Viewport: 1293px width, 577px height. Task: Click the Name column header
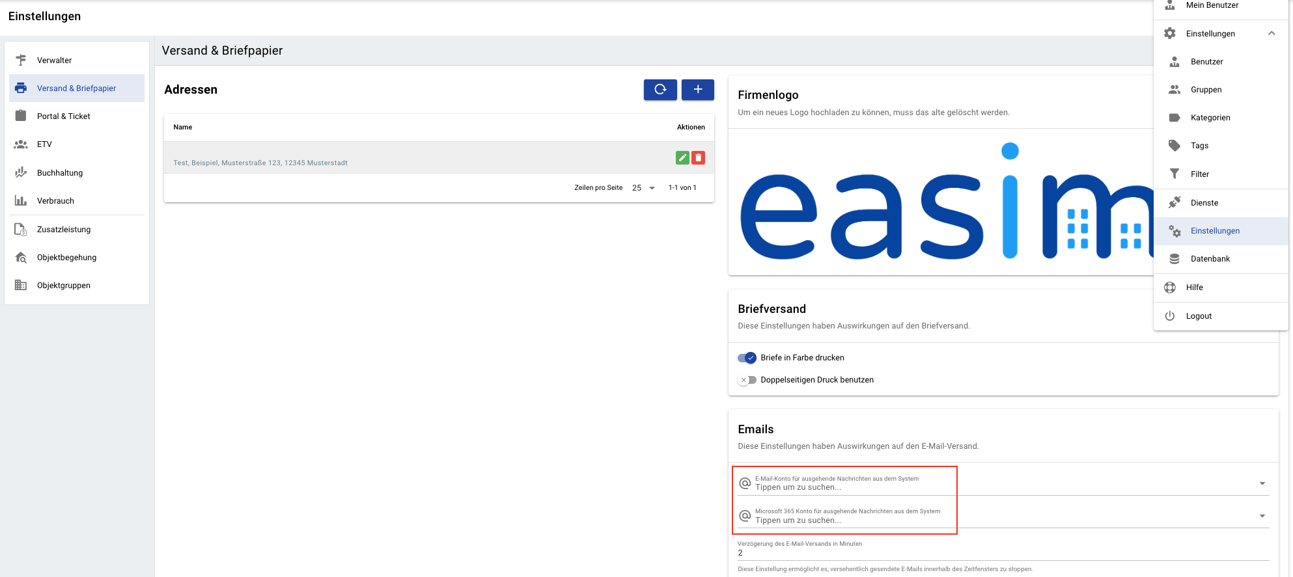pos(183,127)
